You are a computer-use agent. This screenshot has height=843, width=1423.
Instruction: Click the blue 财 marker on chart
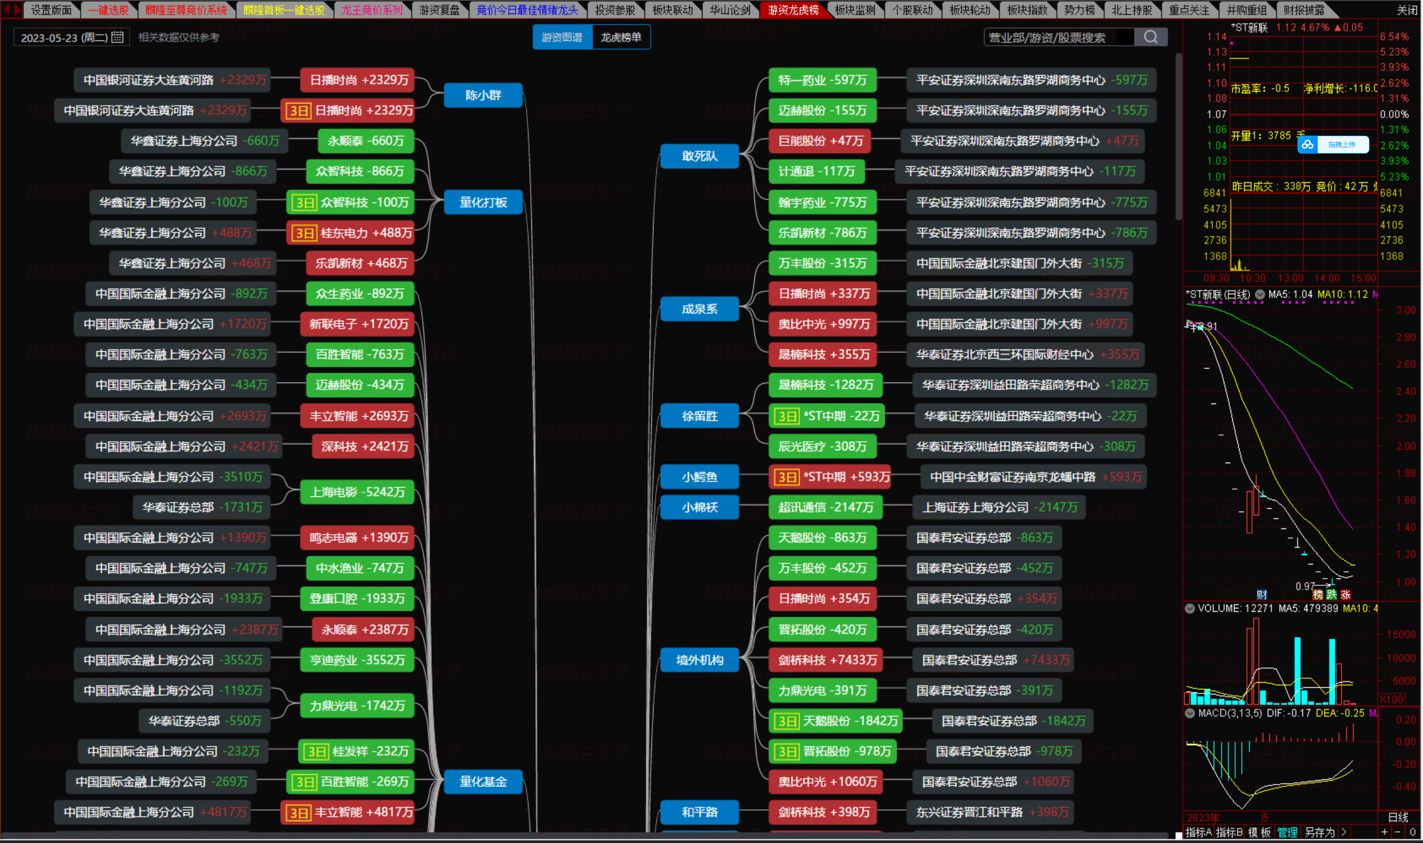1261,595
